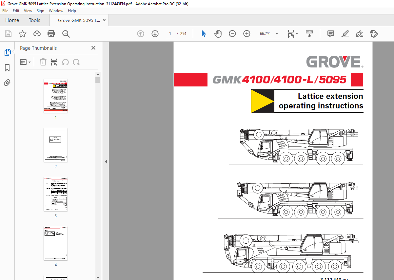Select page 4 thumbnail

pos(56,243)
